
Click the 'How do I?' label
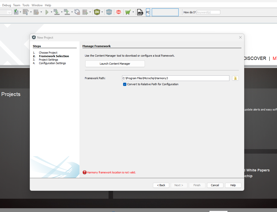(x=189, y=12)
